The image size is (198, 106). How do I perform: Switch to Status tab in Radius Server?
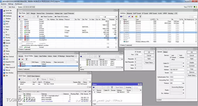[165, 52]
